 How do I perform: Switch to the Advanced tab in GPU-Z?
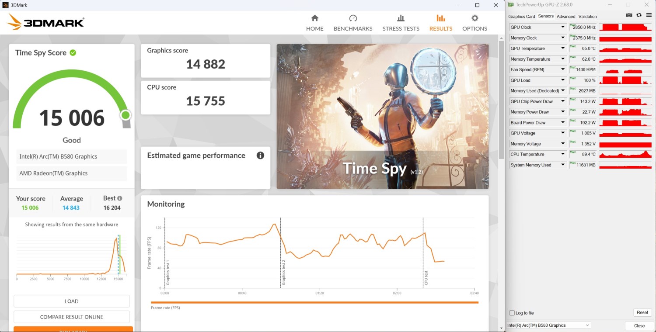point(566,17)
